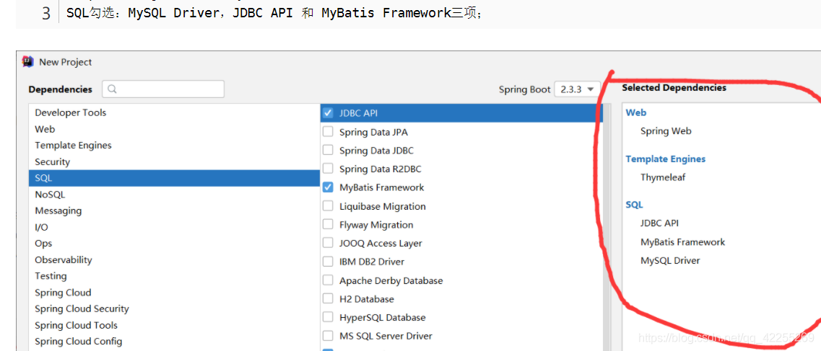
Task: Check the Spring Data JPA checkbox
Action: click(x=328, y=132)
